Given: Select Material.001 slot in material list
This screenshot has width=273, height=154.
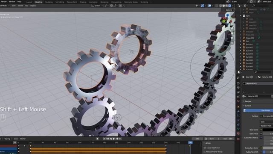Looking at the screenshot, I should coord(258,83).
